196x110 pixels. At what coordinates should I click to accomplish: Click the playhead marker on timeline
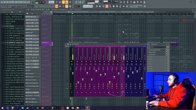tap(72, 13)
